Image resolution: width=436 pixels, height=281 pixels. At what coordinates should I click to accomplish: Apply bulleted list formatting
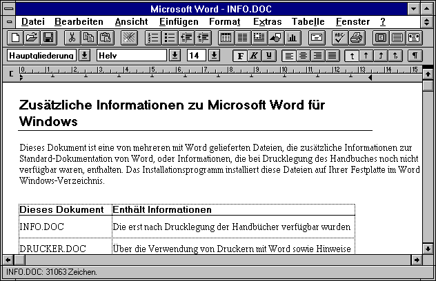coord(170,38)
